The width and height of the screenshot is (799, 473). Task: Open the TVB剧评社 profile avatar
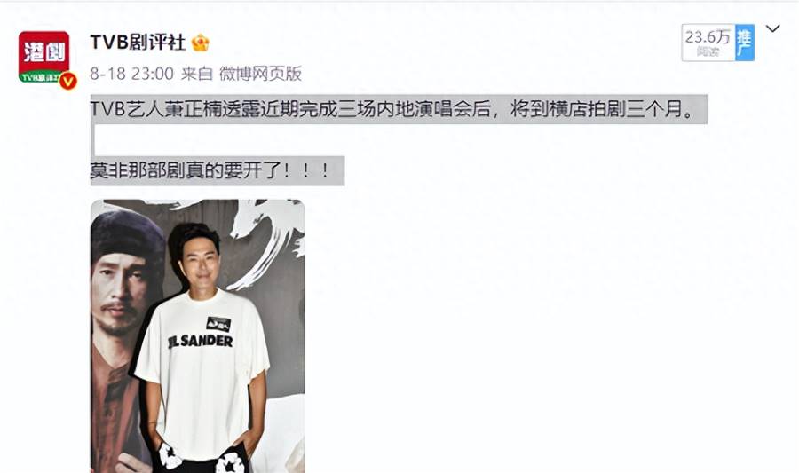coord(44,57)
